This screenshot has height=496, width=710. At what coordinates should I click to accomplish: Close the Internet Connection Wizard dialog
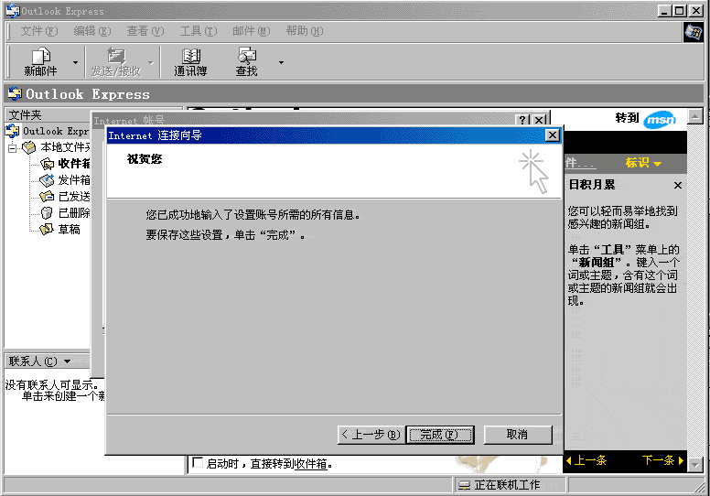552,135
